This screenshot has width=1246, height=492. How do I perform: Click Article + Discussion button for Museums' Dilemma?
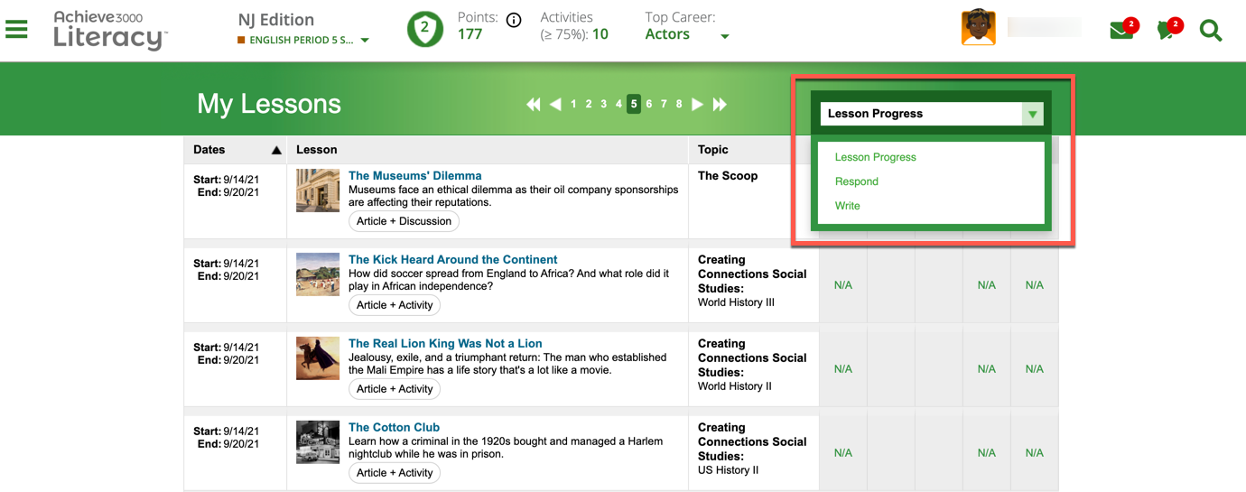(404, 221)
